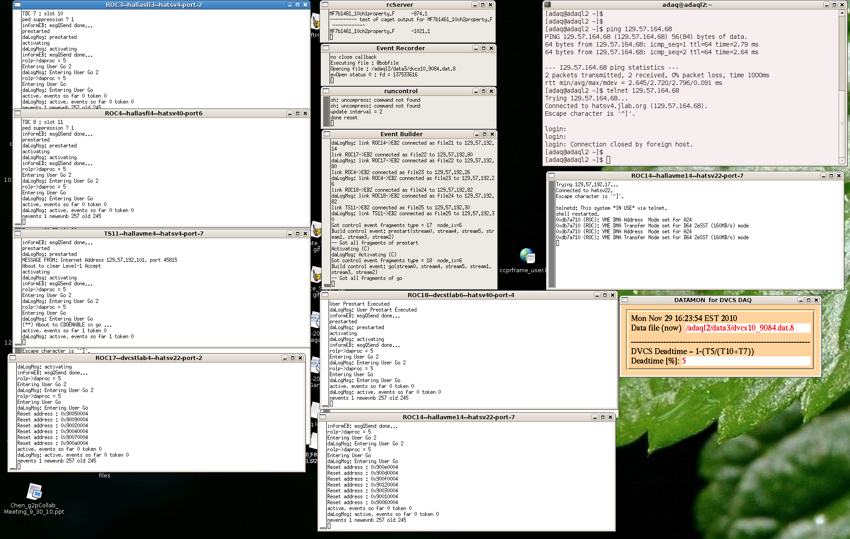Maximize the adaq@adaql2 terminal window
850x539 pixels.
coord(834,5)
